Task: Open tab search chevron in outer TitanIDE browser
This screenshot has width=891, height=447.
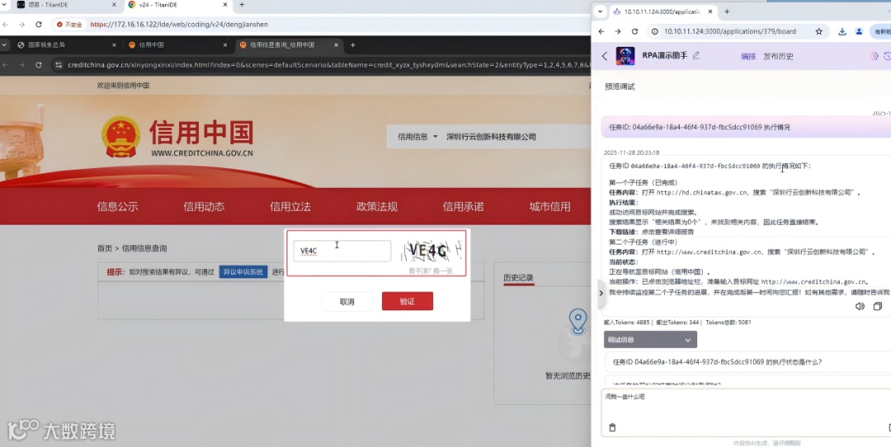Action: point(5,5)
